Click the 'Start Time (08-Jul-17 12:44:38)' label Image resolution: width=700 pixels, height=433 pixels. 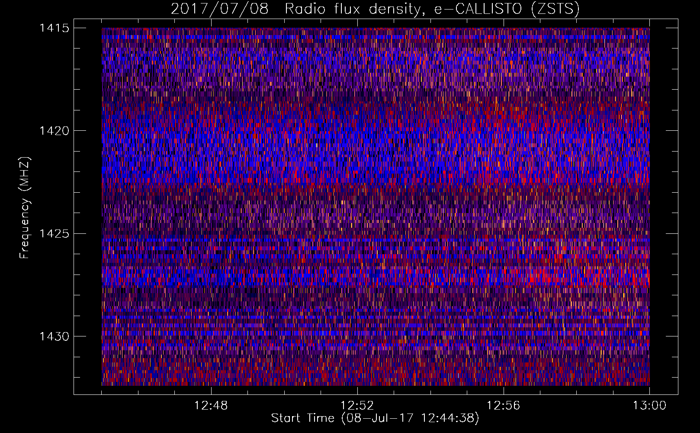375,418
